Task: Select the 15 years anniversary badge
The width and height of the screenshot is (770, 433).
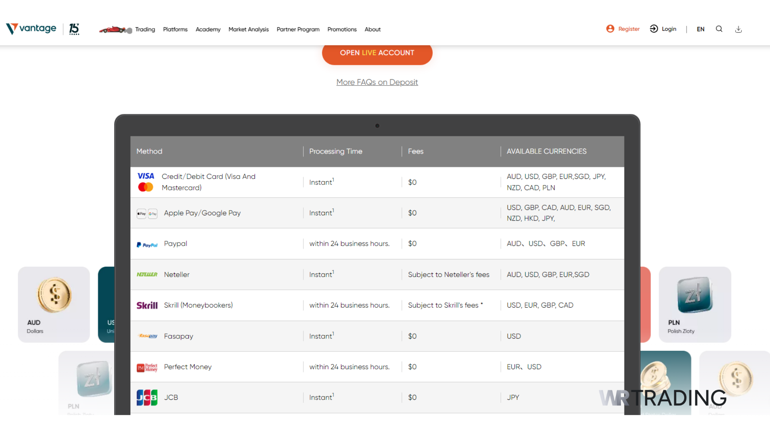Action: [x=74, y=29]
